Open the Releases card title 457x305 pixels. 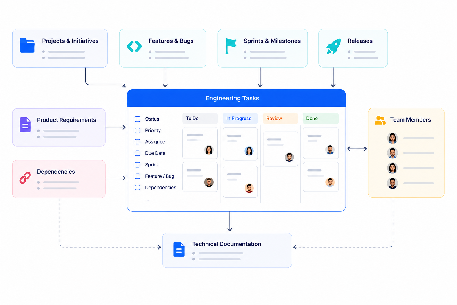pyautogui.click(x=360, y=41)
